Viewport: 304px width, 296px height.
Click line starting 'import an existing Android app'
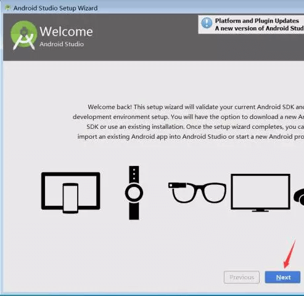point(191,136)
